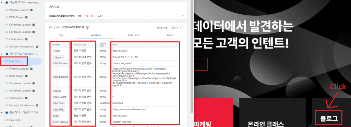
Task: Click the _triggers variable chip
Action: pyautogui.click(x=58, y=57)
